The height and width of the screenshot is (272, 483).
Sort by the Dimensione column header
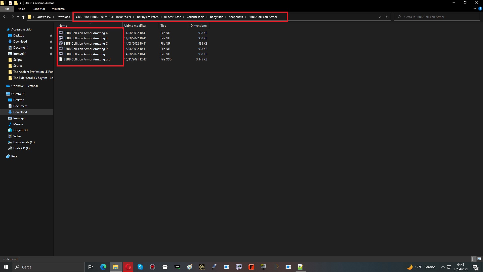tap(199, 26)
